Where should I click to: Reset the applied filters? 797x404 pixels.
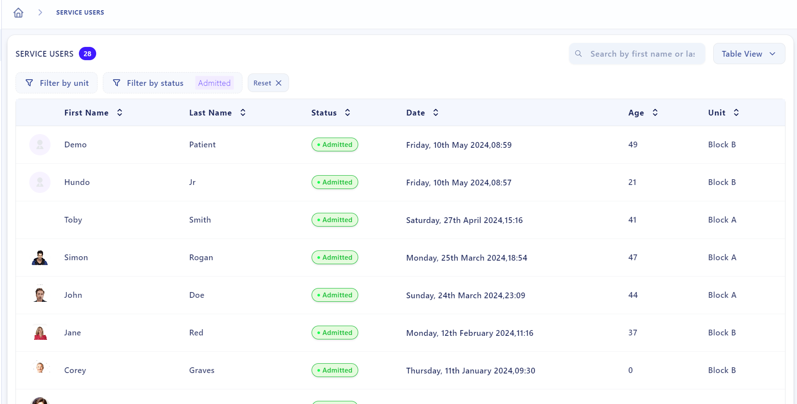[268, 83]
